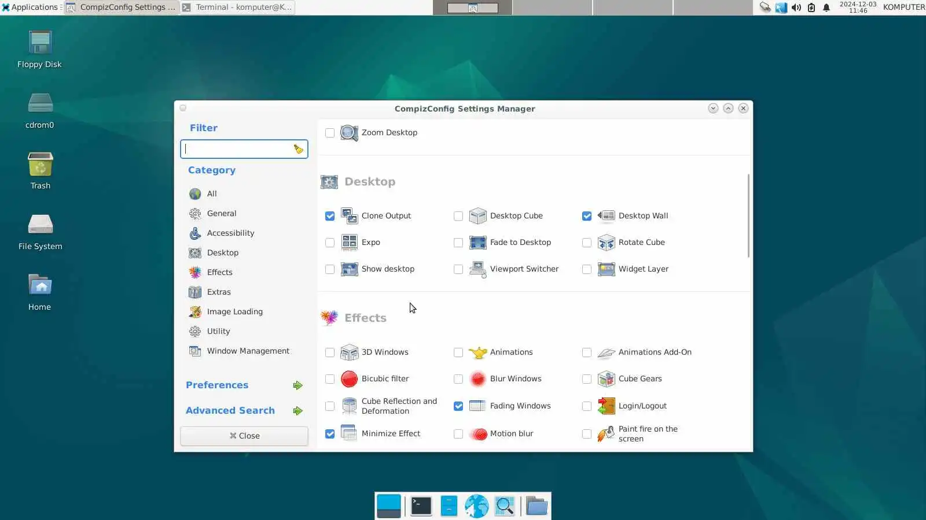Focus the Filter search field

tap(244, 149)
